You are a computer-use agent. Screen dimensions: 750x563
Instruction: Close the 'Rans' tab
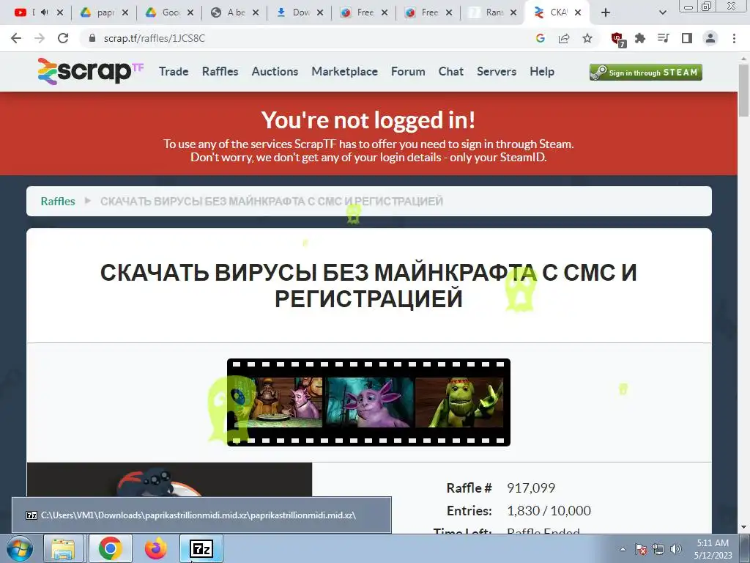[513, 13]
